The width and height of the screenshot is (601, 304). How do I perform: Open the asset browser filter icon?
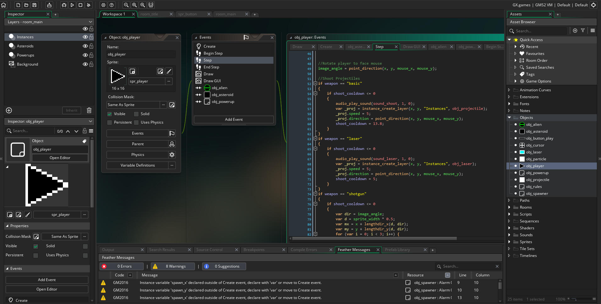(x=583, y=30)
